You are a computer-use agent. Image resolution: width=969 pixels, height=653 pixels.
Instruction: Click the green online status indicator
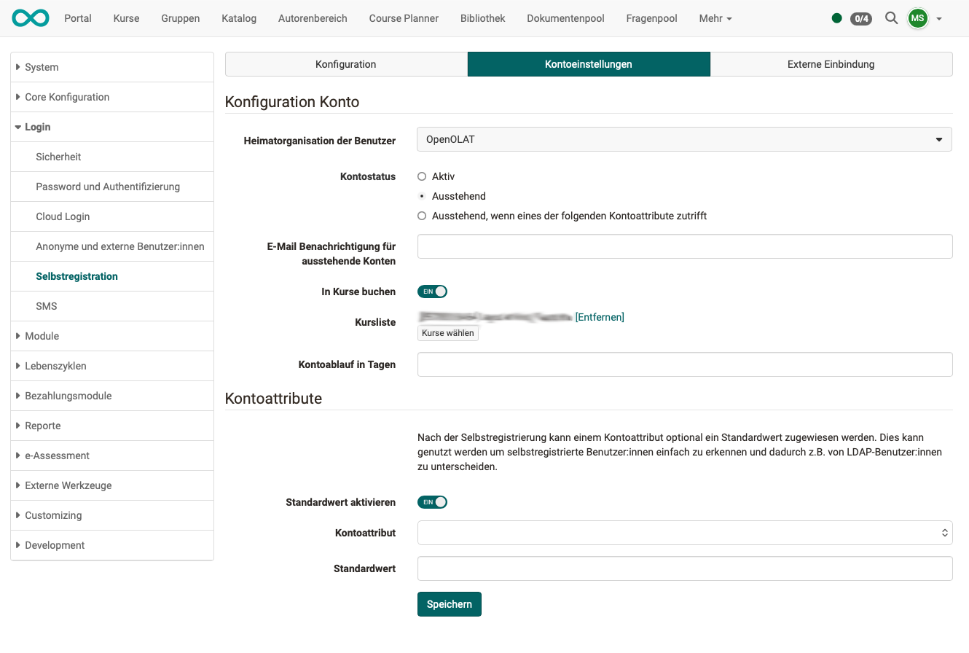click(x=837, y=18)
